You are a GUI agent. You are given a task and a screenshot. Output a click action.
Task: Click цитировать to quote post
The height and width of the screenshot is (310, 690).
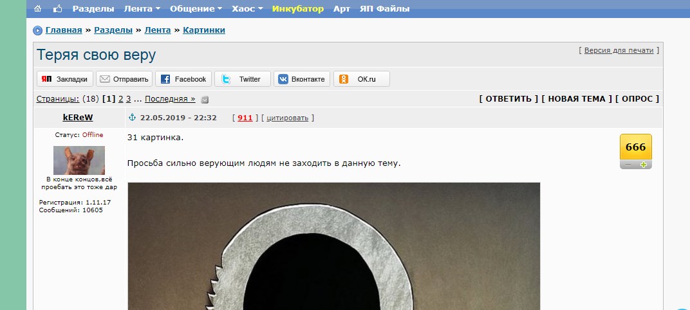(287, 118)
